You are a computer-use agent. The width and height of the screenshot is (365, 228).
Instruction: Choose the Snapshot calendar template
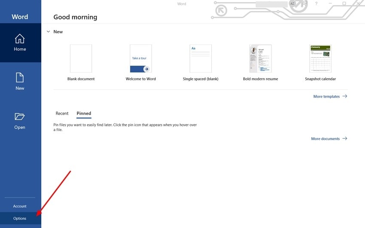pos(320,59)
